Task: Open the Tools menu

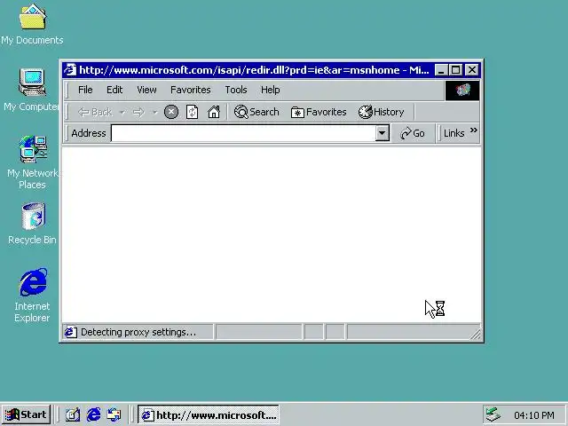Action: click(236, 90)
